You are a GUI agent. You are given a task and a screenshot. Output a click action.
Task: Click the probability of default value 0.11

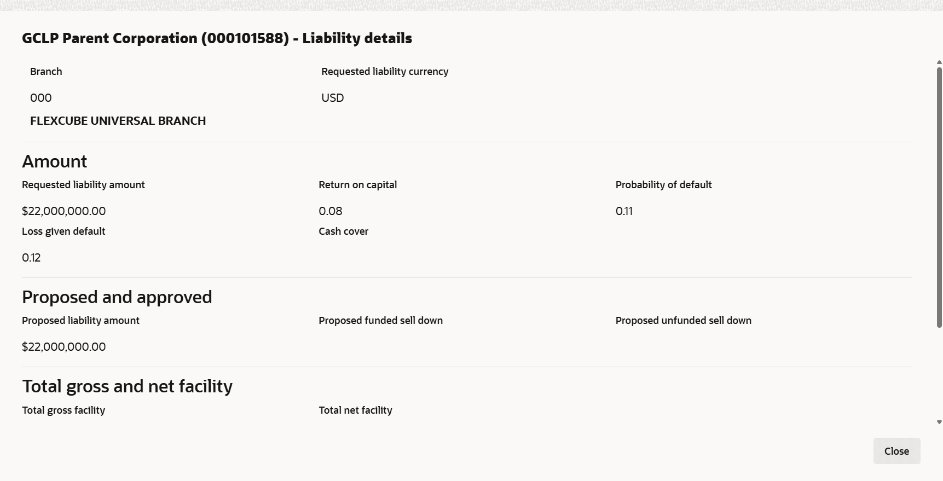pos(624,211)
